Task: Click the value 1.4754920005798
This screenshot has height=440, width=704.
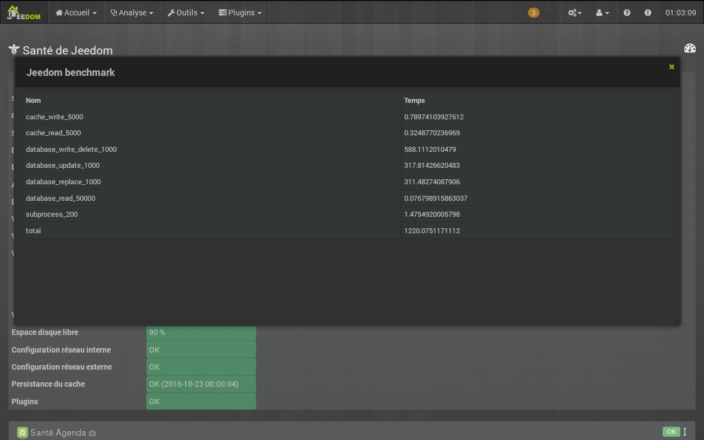Action: click(x=432, y=215)
